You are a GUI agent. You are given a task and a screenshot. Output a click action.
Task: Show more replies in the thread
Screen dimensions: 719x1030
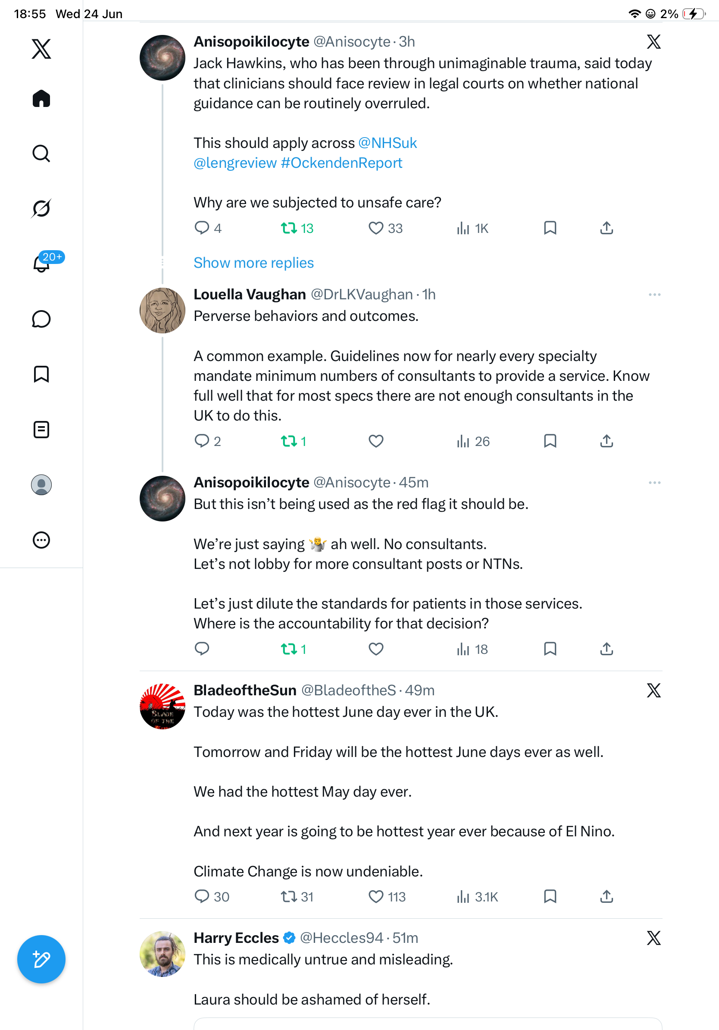(x=254, y=263)
